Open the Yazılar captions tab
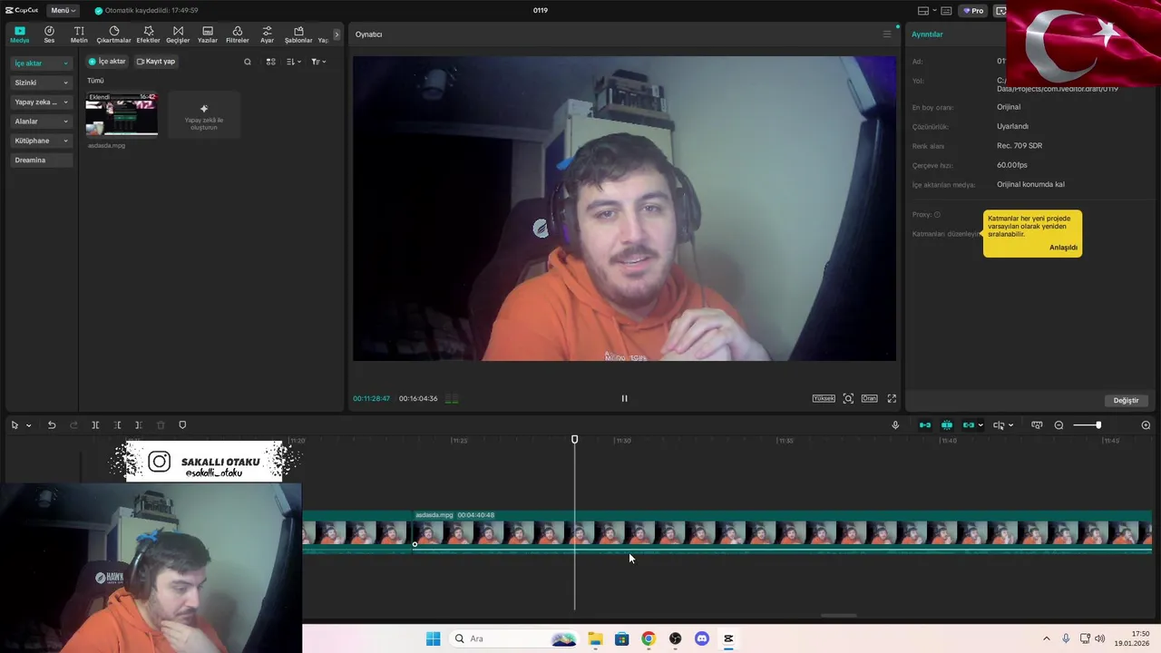The height and width of the screenshot is (653, 1161). click(x=208, y=34)
